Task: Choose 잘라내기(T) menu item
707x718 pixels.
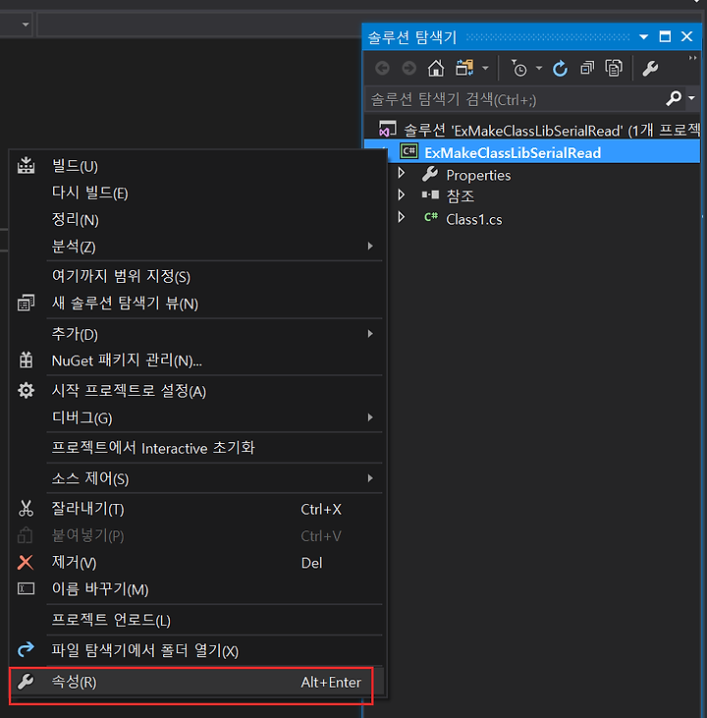Action: (197, 509)
